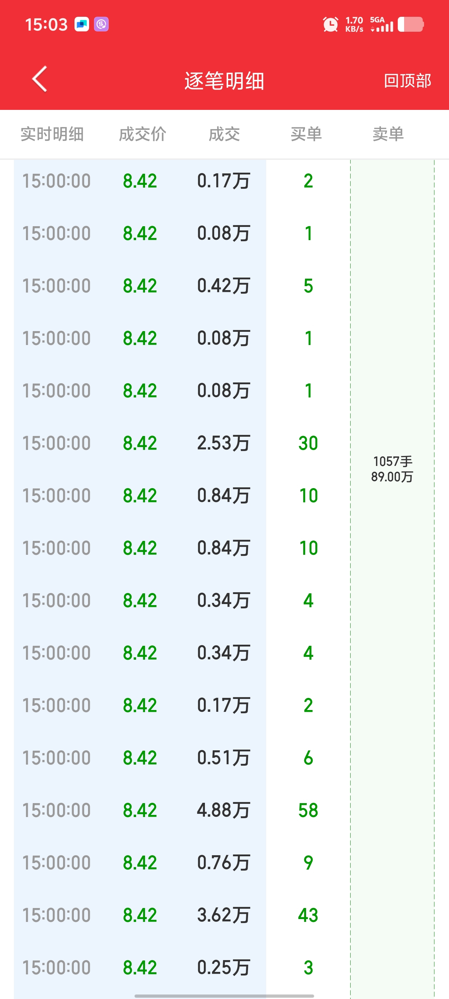Image resolution: width=449 pixels, height=999 pixels.
Task: Select the 成交价 column header
Action: 143,134
